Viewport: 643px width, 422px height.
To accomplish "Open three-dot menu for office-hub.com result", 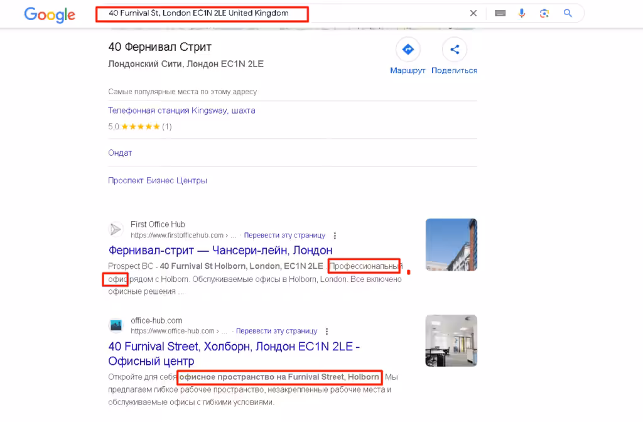I will tap(327, 331).
